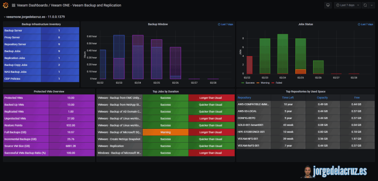
Task: Sort table by Time Left column header
Action: 288,97
